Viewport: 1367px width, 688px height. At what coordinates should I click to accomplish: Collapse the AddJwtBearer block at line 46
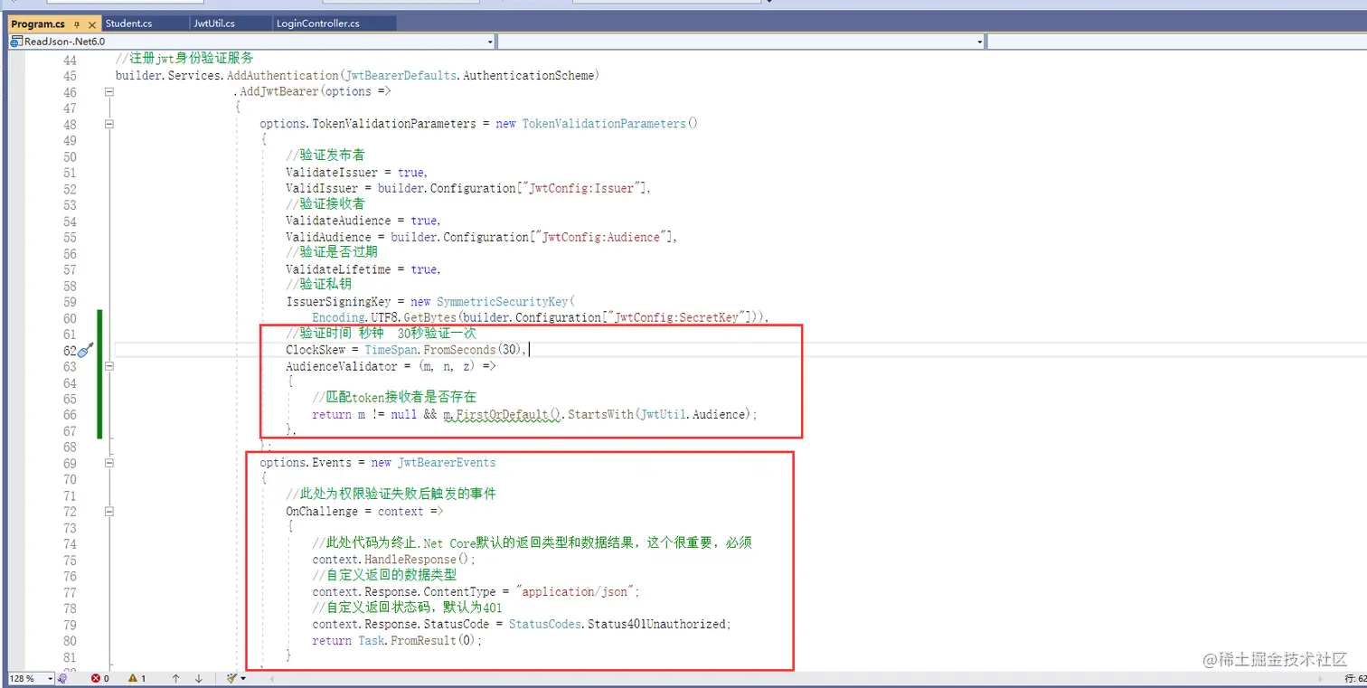(x=109, y=92)
